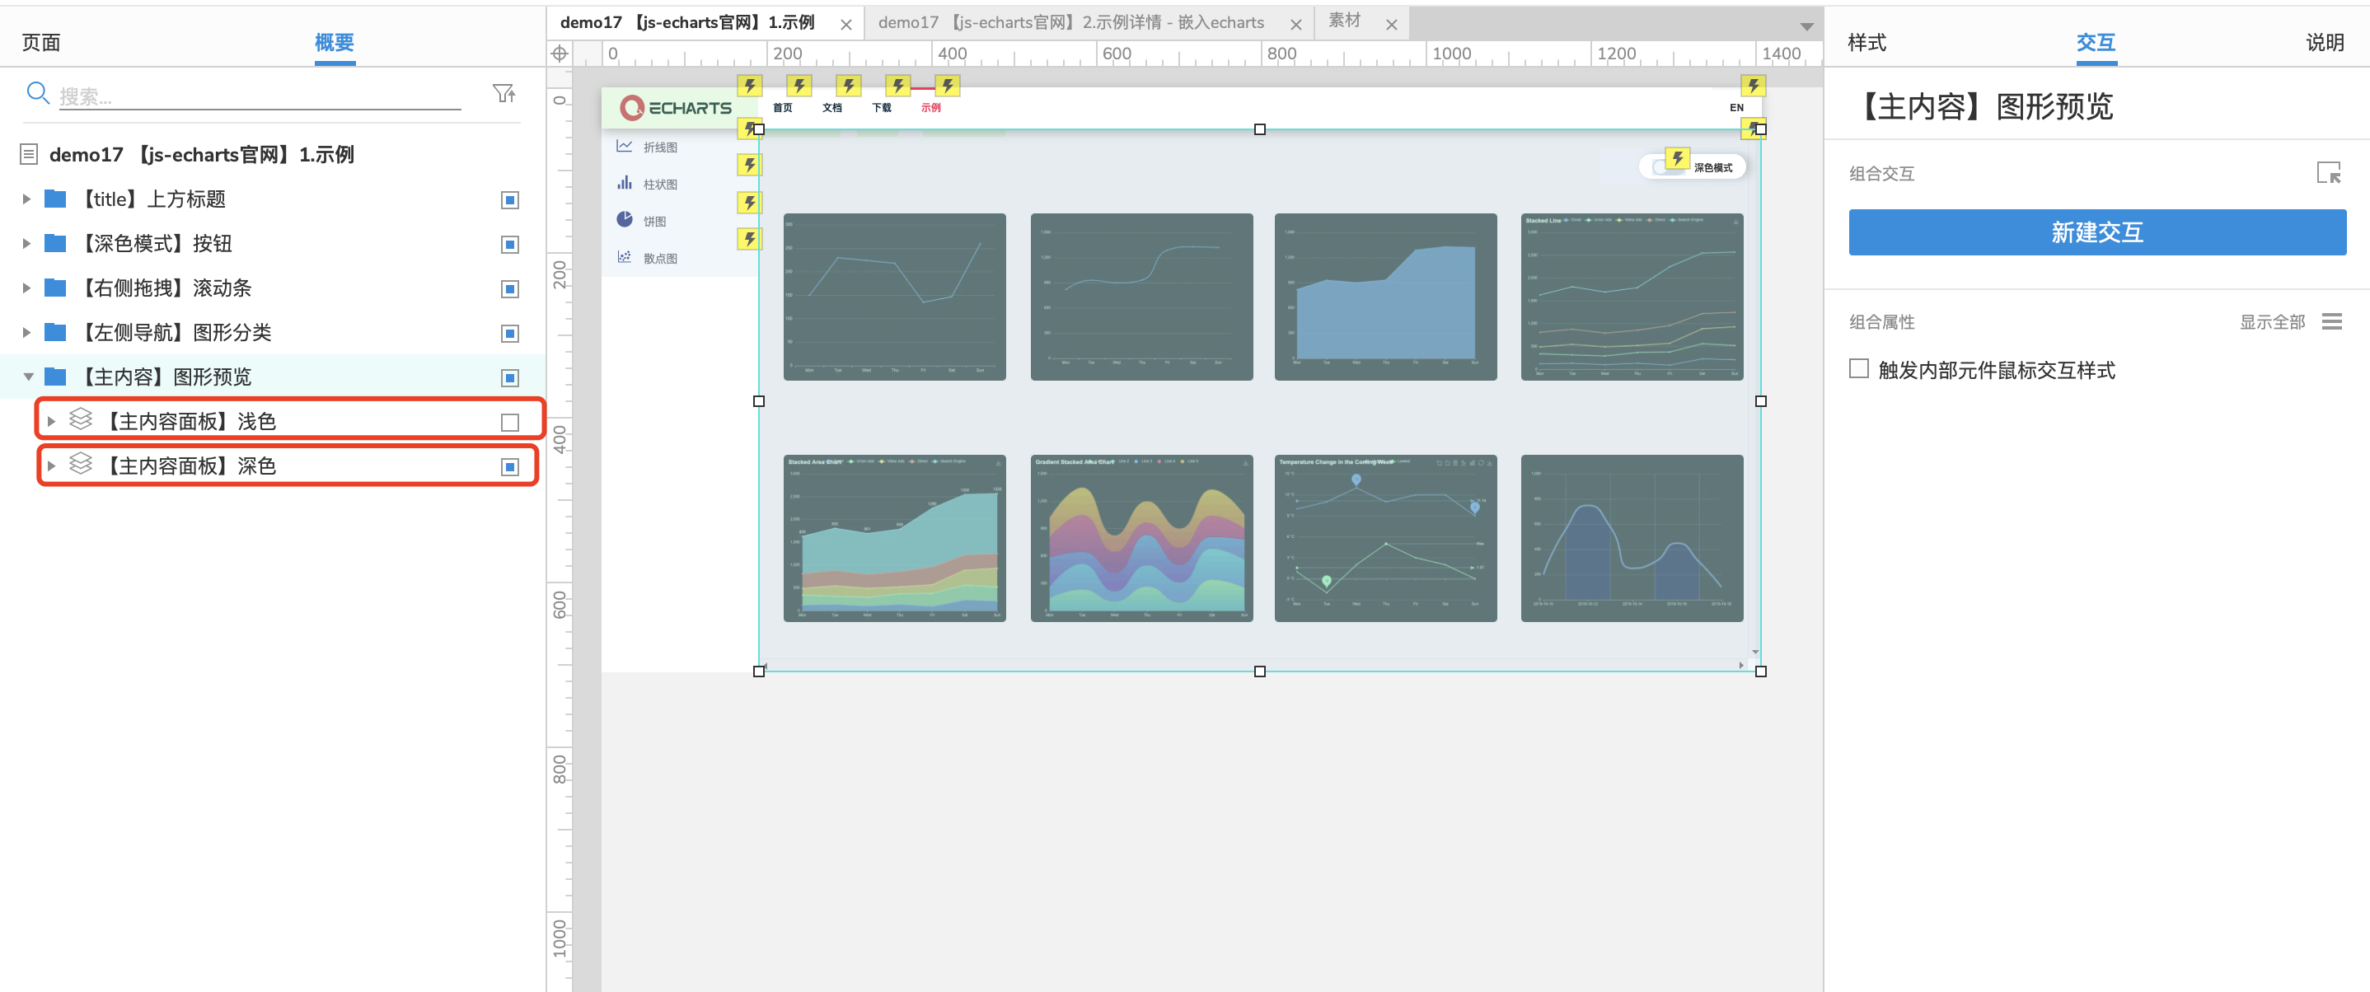2370x992 pixels.
Task: Click folder icon of 【右侧拖拽】滚动条
Action: point(55,288)
